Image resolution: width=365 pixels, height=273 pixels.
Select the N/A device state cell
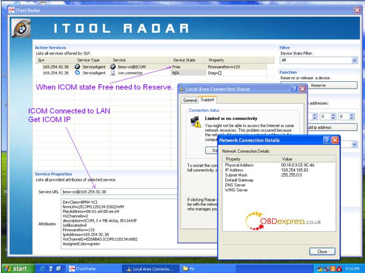pyautogui.click(x=188, y=73)
